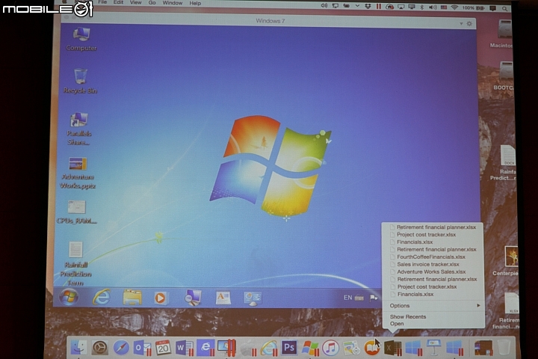
Task: Launch Windows Media Player from taskbar
Action: 160,298
